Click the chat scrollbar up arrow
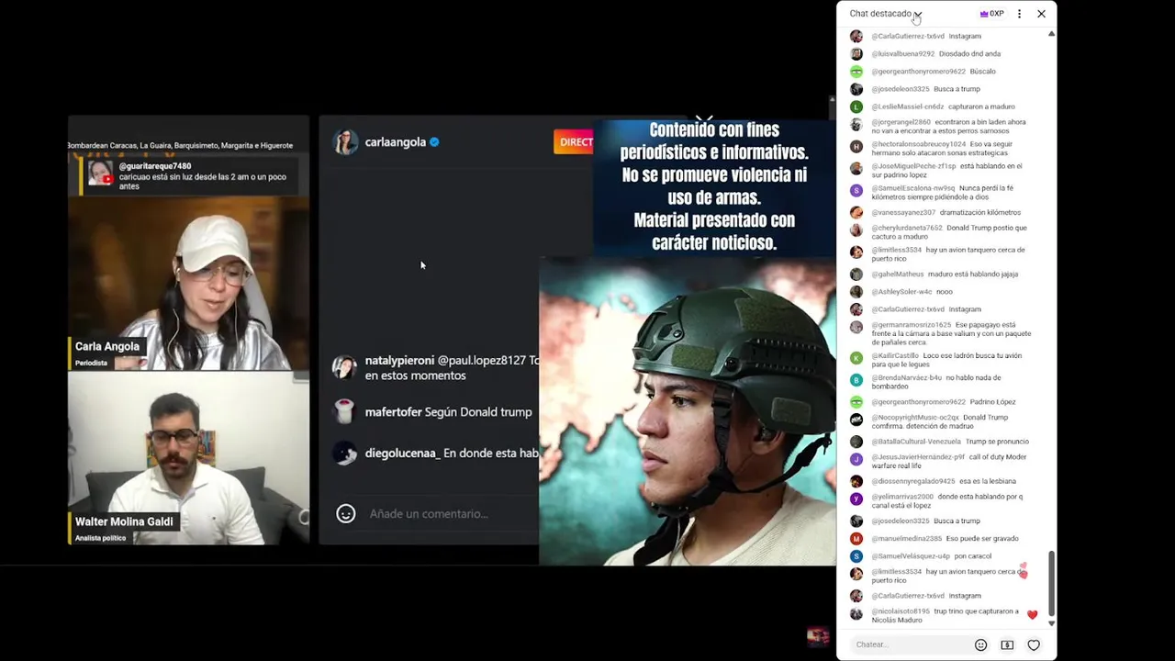Screen dimensions: 1175x661 (x=1052, y=34)
